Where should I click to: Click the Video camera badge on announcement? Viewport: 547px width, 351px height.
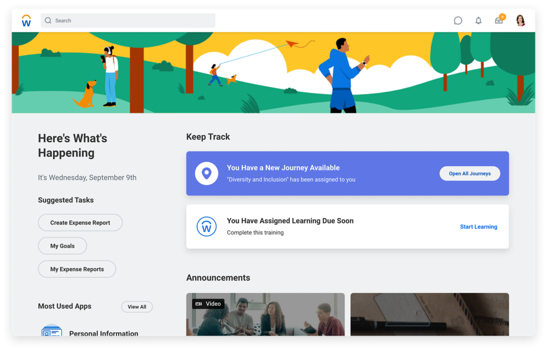(x=208, y=304)
